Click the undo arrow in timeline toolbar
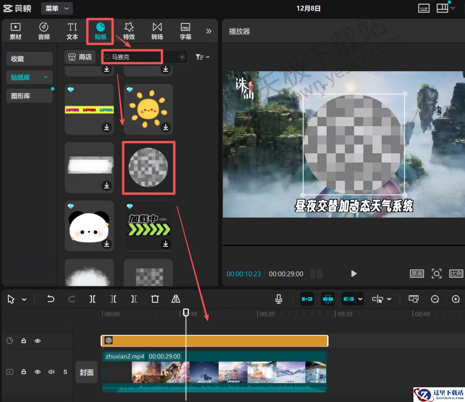 pos(51,299)
